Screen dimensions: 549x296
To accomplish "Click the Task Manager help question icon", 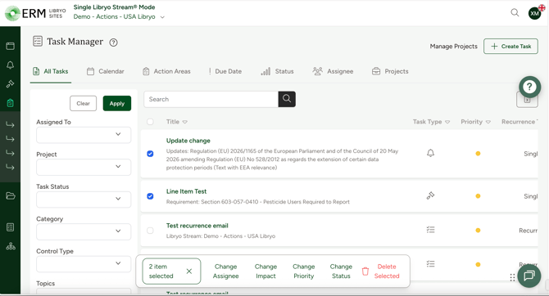I will click(113, 43).
